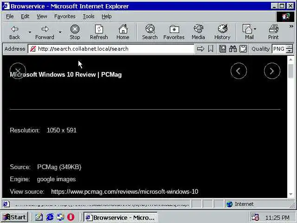Click the outlined bookmark icon
Viewport: 297px width, 223px height.
[x=211, y=49]
